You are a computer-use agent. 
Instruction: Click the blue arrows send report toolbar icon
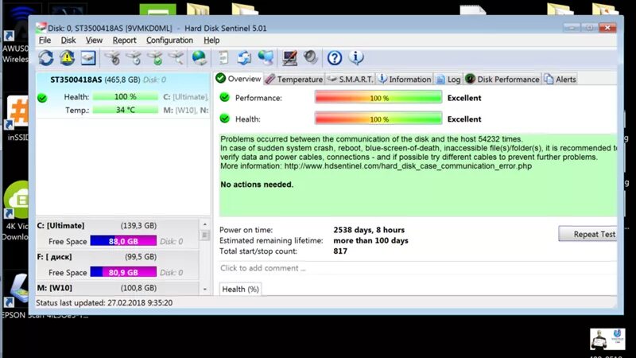pos(244,58)
